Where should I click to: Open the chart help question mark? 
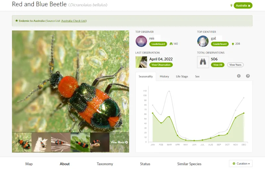[x=248, y=76]
